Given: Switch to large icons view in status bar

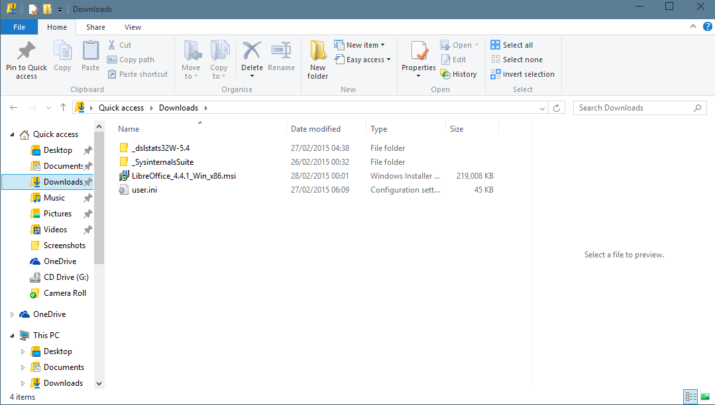Looking at the screenshot, I should coord(705,397).
